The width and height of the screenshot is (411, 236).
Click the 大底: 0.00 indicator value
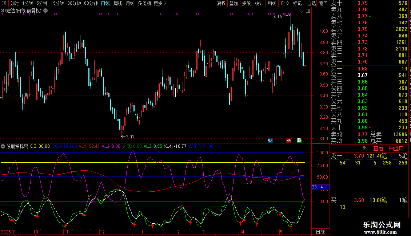[132, 146]
